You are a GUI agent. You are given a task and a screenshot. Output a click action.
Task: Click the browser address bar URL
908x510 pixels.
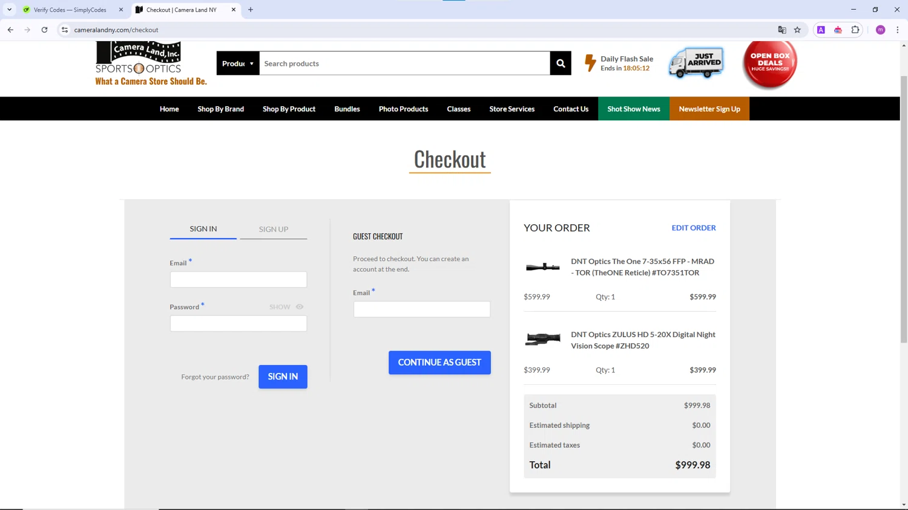coord(116,30)
